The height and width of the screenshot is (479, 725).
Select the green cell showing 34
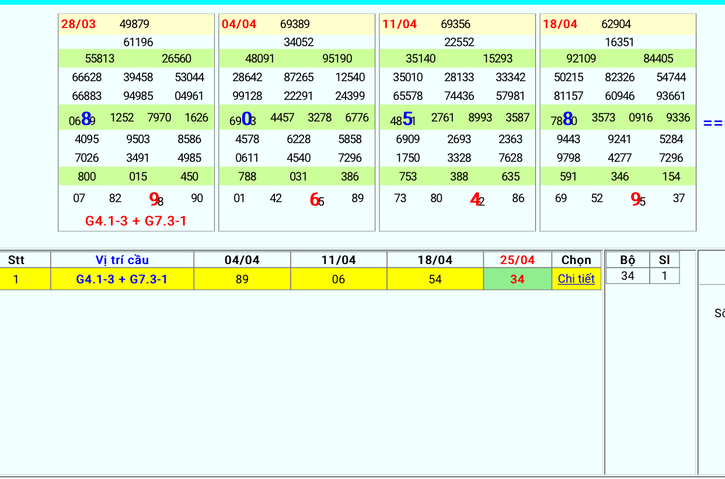point(517,279)
